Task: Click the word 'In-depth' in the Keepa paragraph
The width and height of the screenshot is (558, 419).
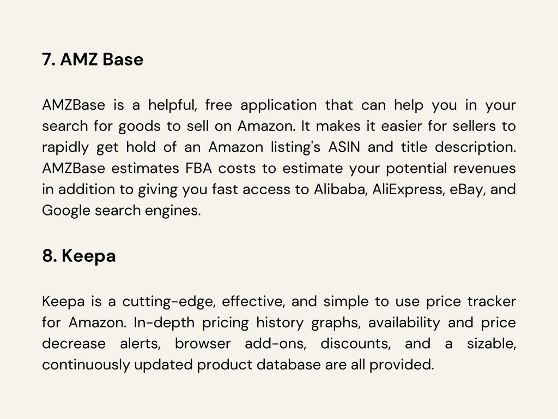Action: [164, 323]
